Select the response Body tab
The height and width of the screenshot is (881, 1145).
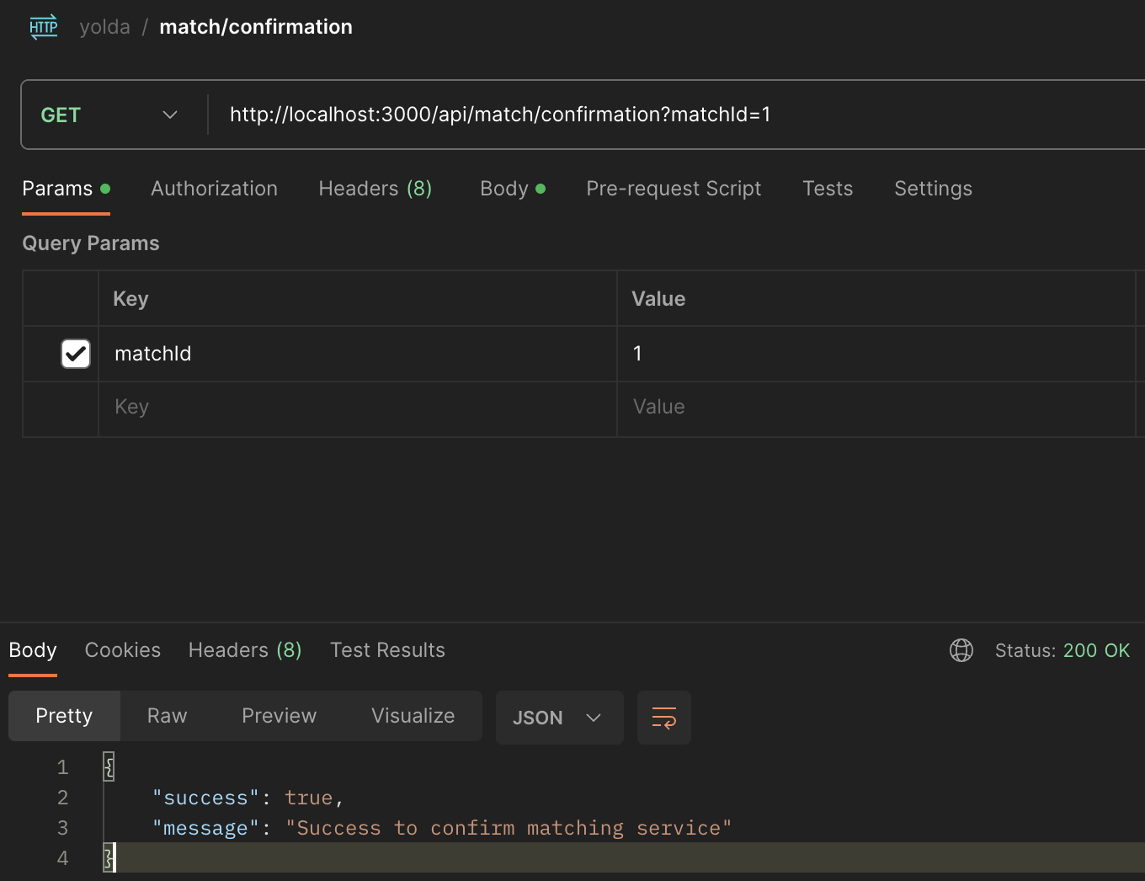[x=33, y=650]
